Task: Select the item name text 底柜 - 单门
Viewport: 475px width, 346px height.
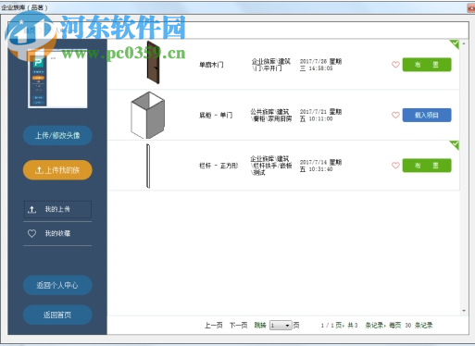Action: (x=216, y=116)
